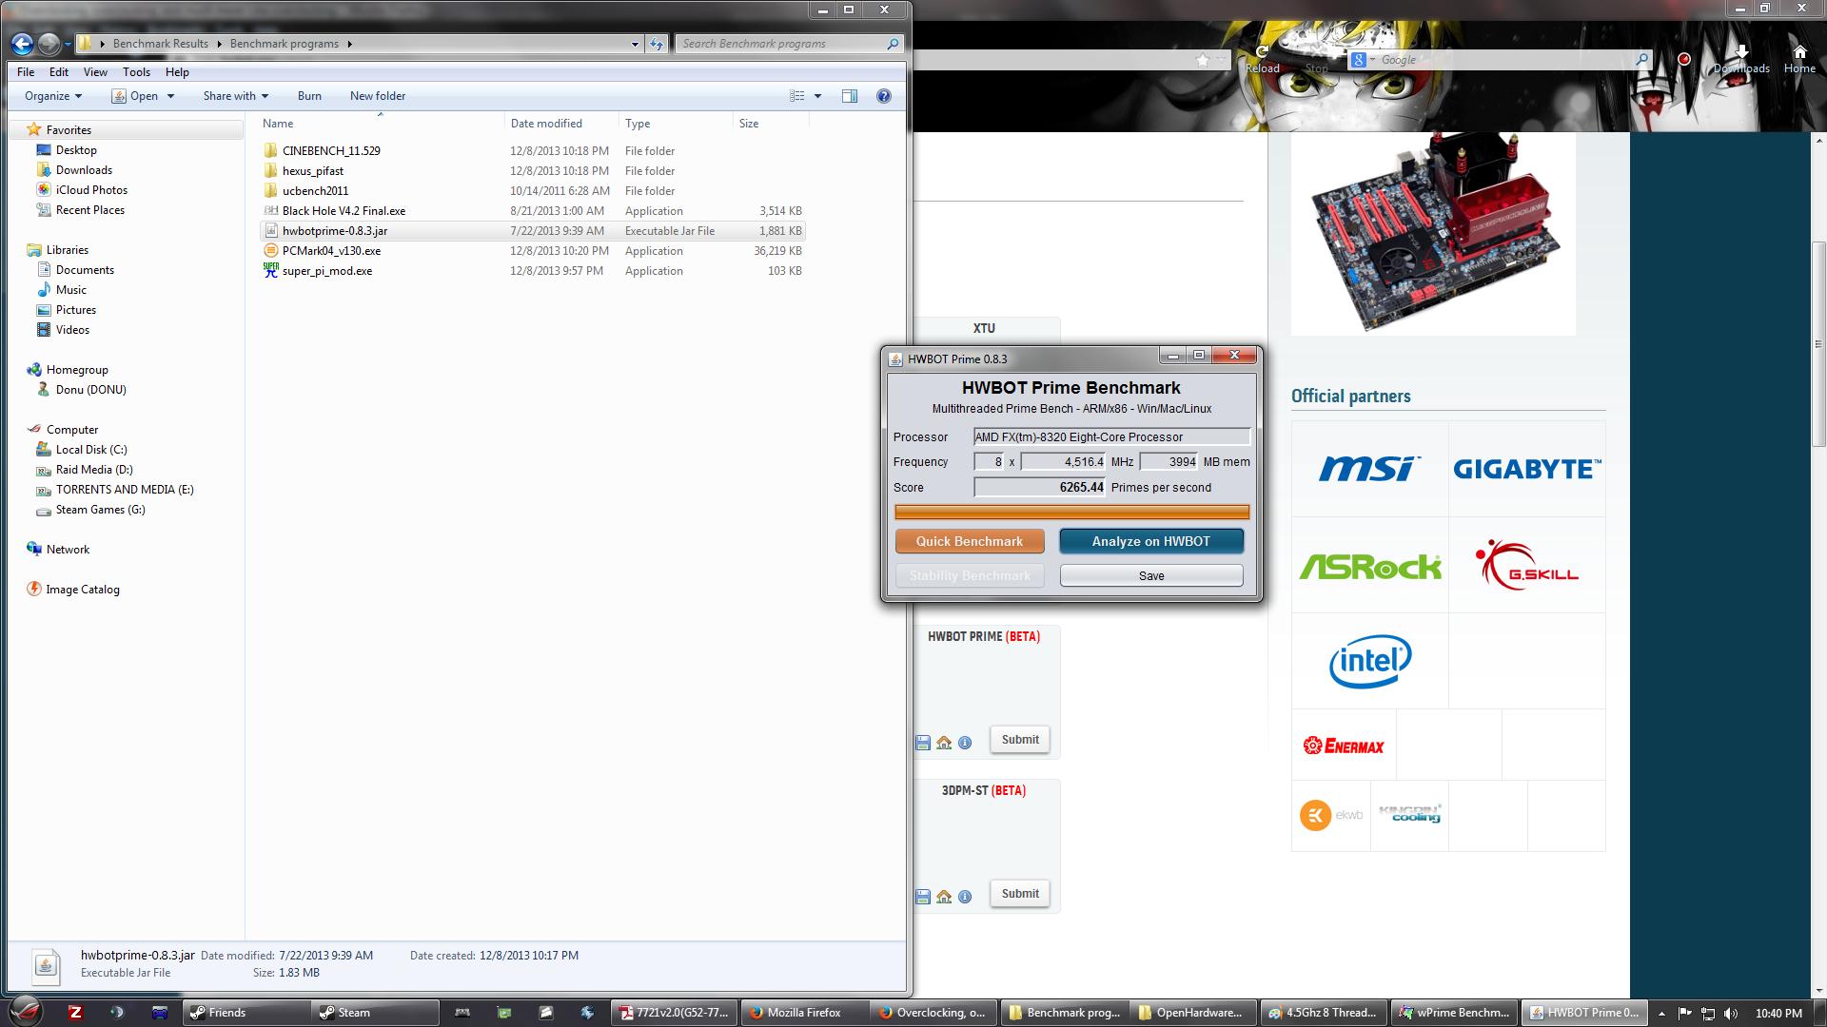
Task: Open Downloads in Favorites
Action: point(84,170)
